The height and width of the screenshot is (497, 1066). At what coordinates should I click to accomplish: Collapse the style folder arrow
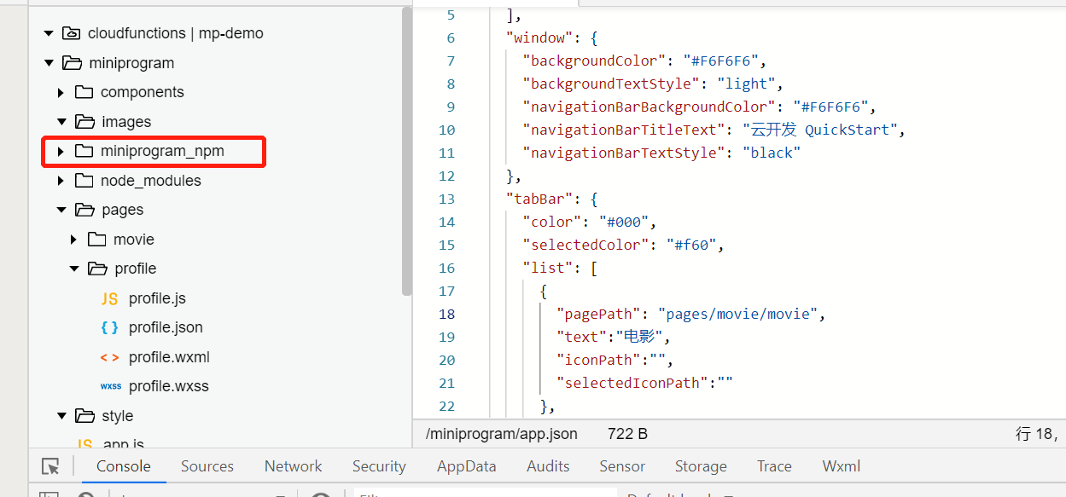click(x=61, y=416)
